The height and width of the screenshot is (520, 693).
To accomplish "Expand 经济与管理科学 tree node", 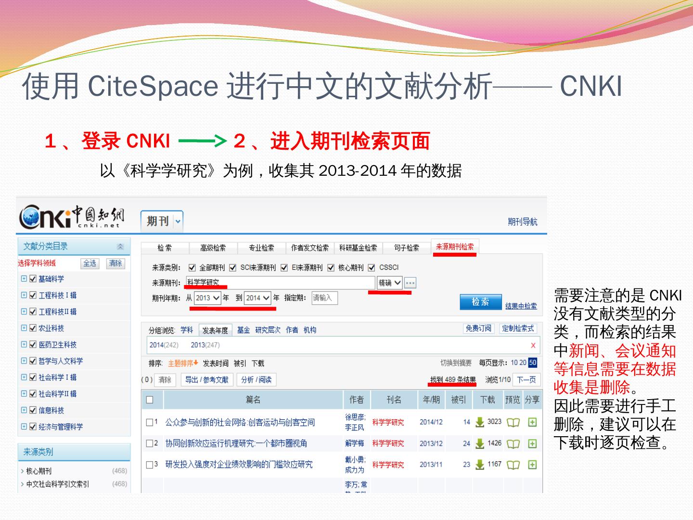I will click(24, 427).
